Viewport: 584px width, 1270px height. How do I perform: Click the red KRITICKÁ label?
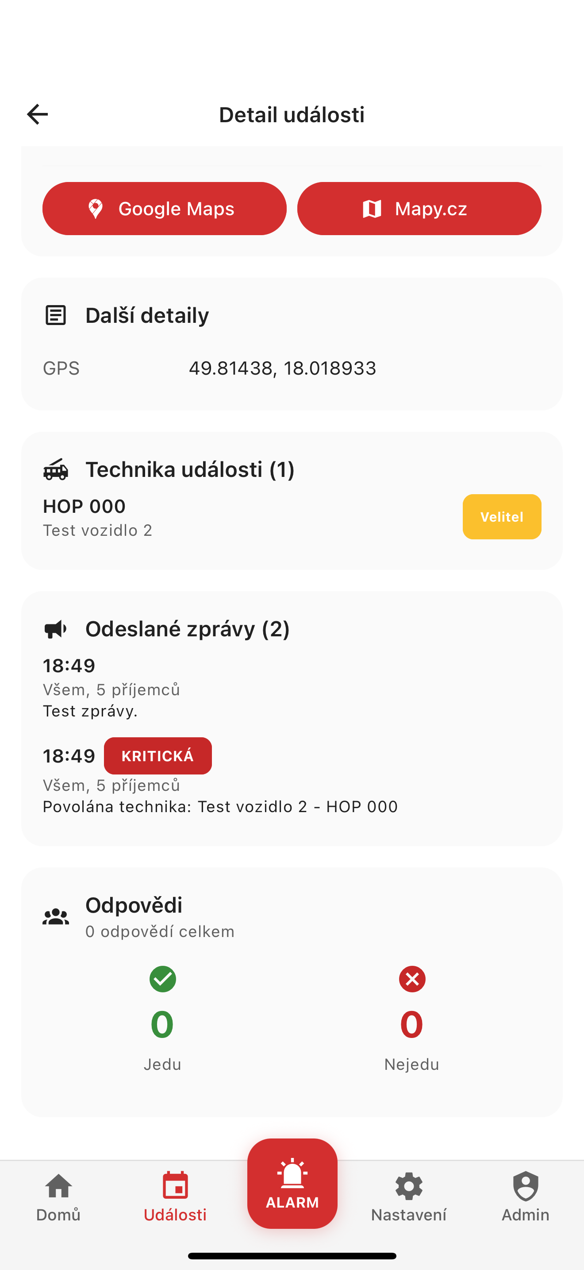tap(158, 755)
